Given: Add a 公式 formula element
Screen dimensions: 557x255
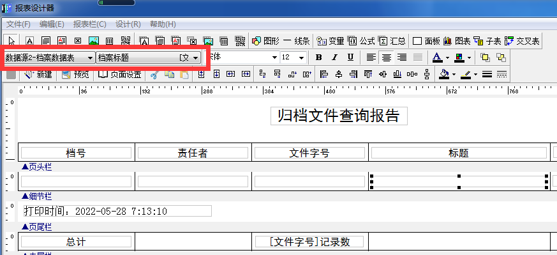Looking at the screenshot, I should tap(361, 42).
